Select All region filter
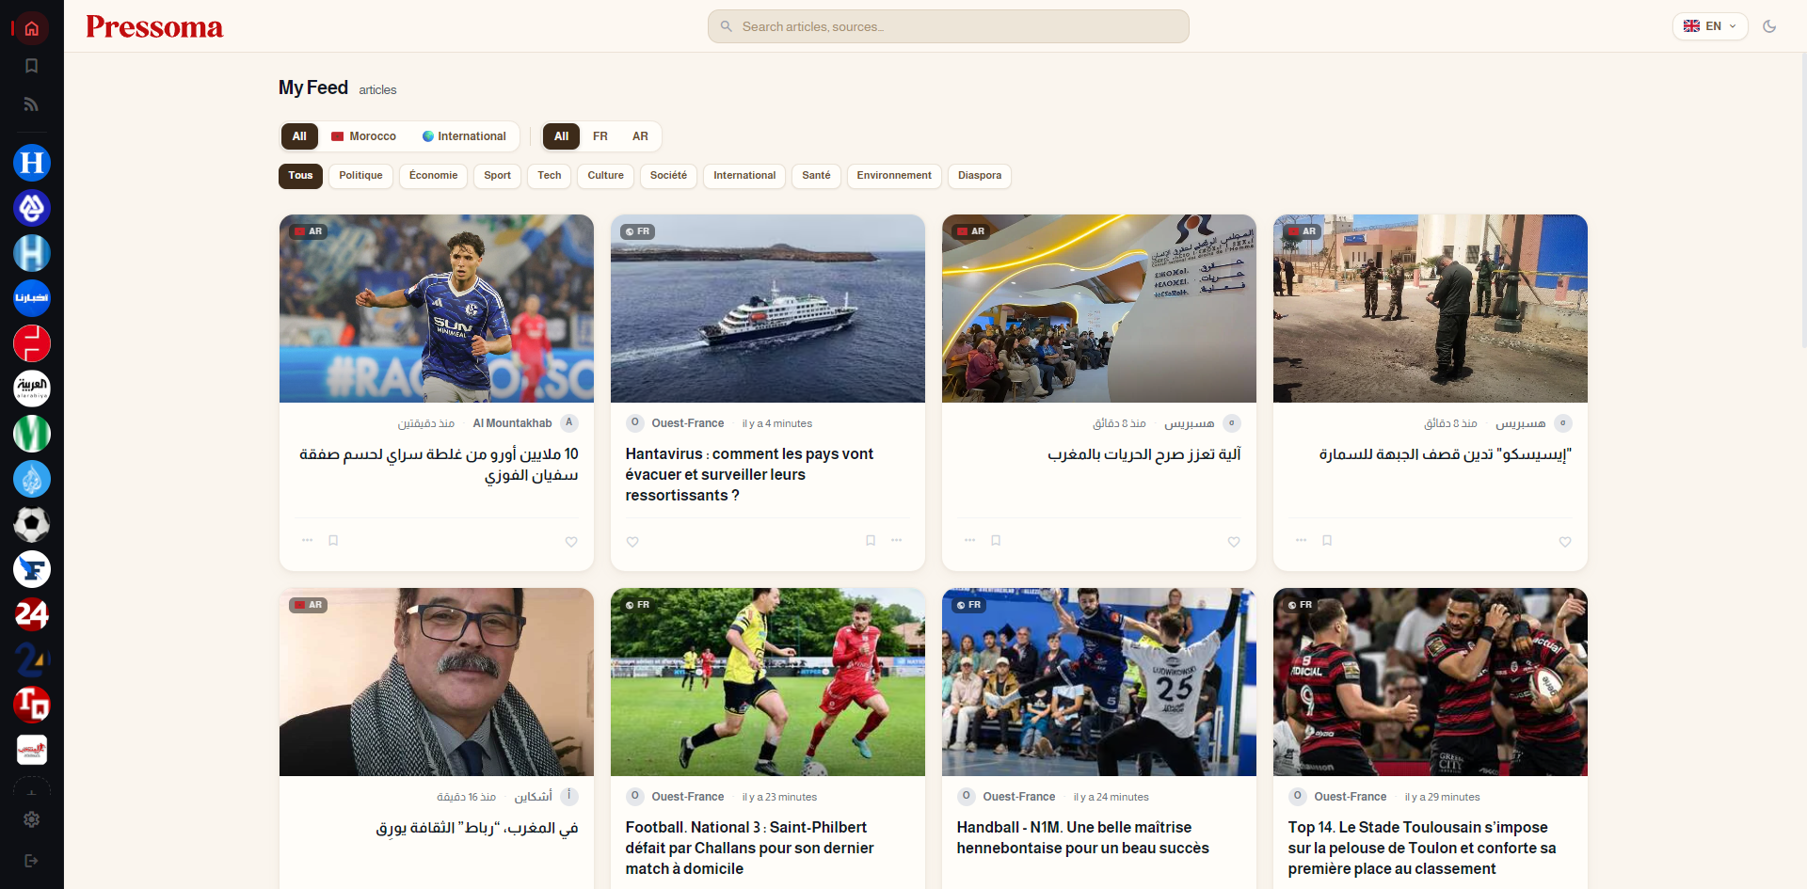 coord(299,136)
